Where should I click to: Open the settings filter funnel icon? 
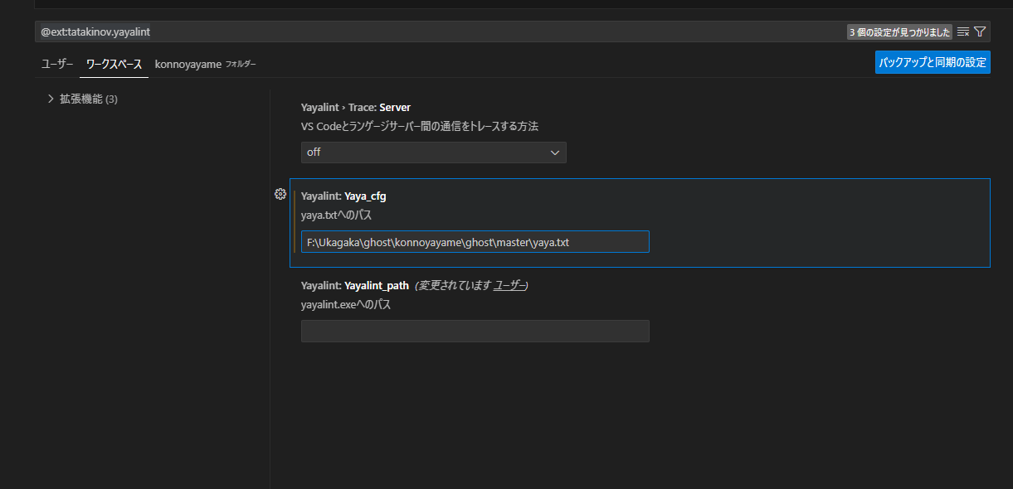[x=980, y=31]
